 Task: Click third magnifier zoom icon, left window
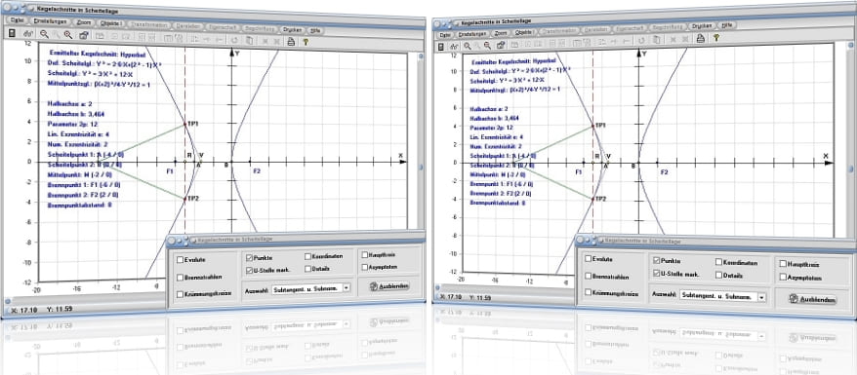coord(68,34)
